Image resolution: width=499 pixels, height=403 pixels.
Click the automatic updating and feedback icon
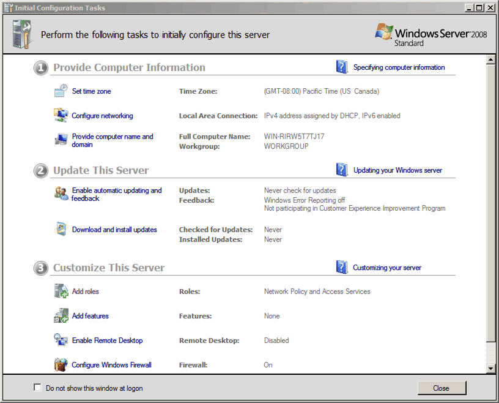(x=61, y=193)
